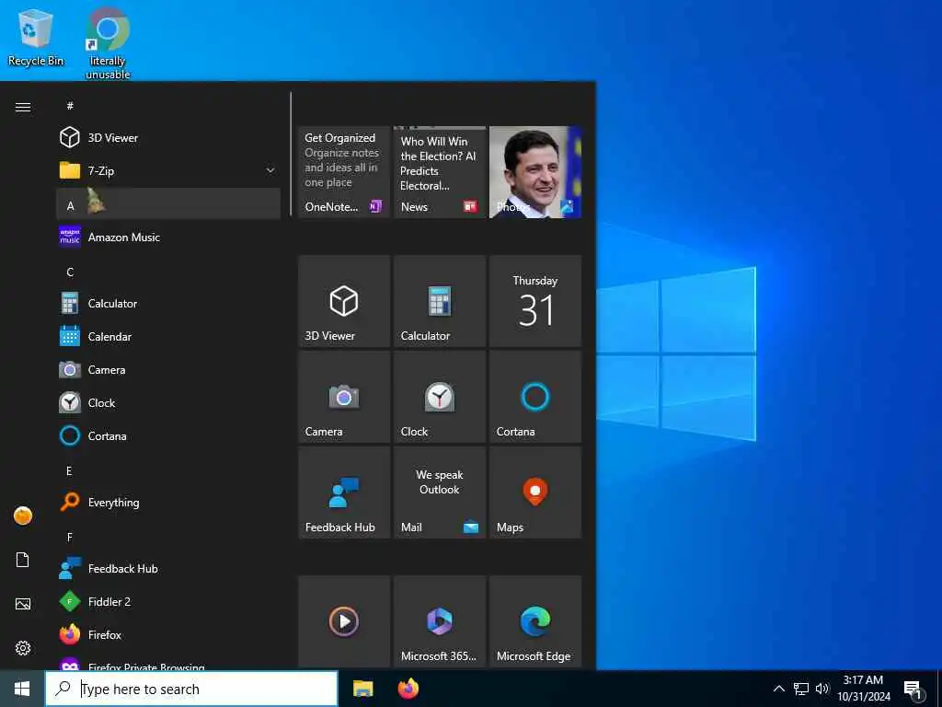
Task: Launch Firefox from the app list
Action: pyautogui.click(x=168, y=634)
